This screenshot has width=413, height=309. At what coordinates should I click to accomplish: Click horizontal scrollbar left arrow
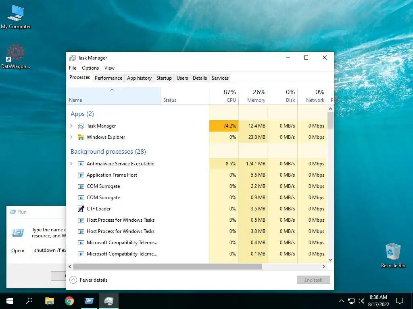point(70,266)
